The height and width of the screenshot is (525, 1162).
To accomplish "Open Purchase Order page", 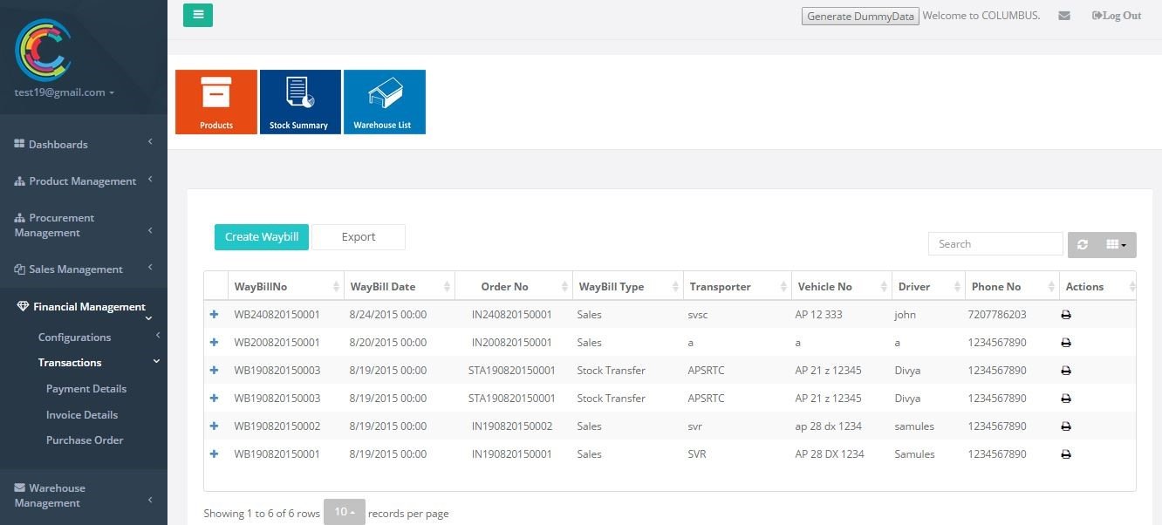I will coord(85,440).
